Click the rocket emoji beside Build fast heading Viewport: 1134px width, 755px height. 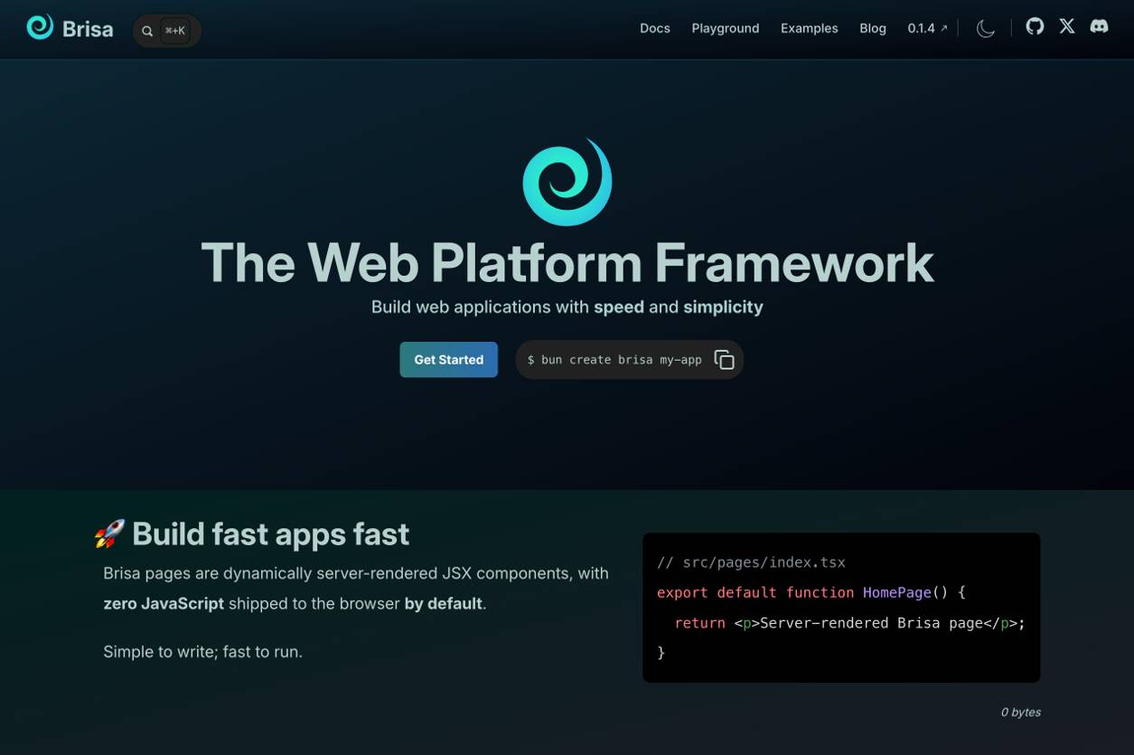[x=109, y=534]
